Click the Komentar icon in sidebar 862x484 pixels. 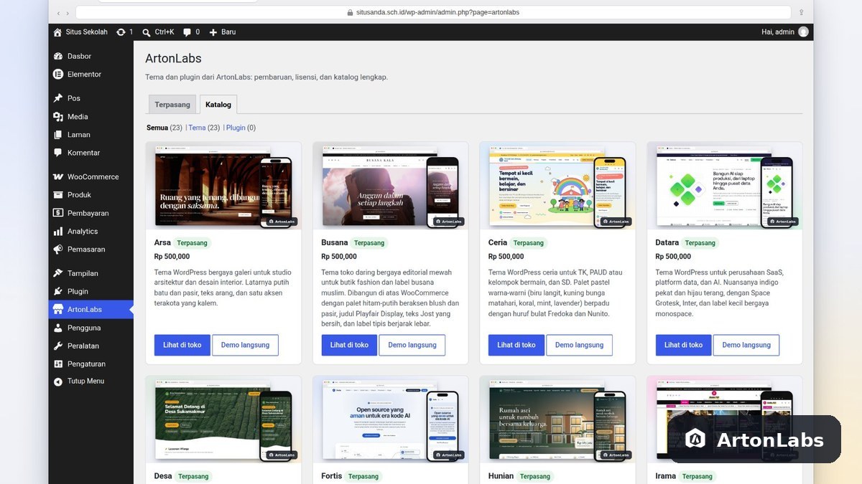click(58, 153)
